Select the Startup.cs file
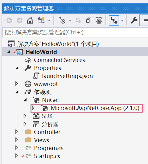 (x=47, y=156)
